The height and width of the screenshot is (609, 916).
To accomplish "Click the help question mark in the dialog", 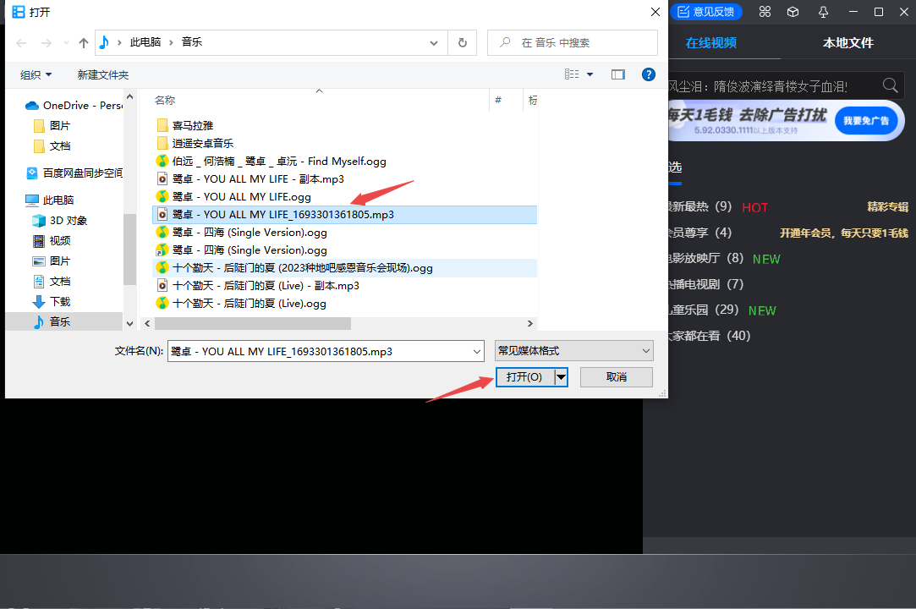I will pyautogui.click(x=648, y=74).
